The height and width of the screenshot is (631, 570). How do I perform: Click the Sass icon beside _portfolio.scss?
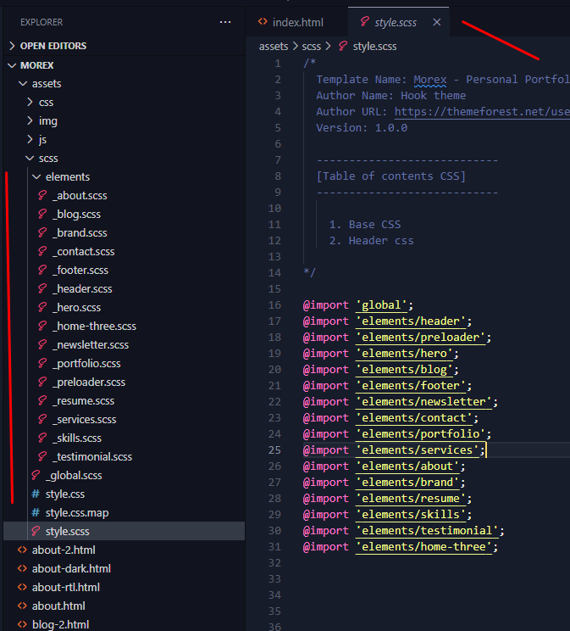(42, 363)
